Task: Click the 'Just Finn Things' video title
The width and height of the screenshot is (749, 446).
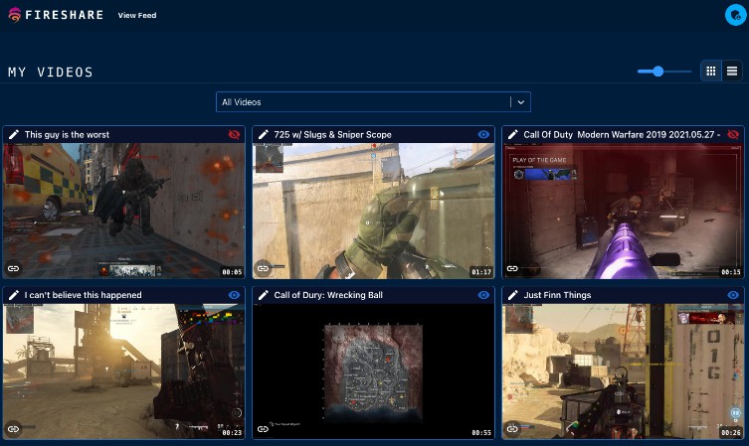Action: point(557,295)
